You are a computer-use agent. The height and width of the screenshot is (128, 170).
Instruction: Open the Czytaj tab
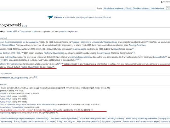[99, 8]
